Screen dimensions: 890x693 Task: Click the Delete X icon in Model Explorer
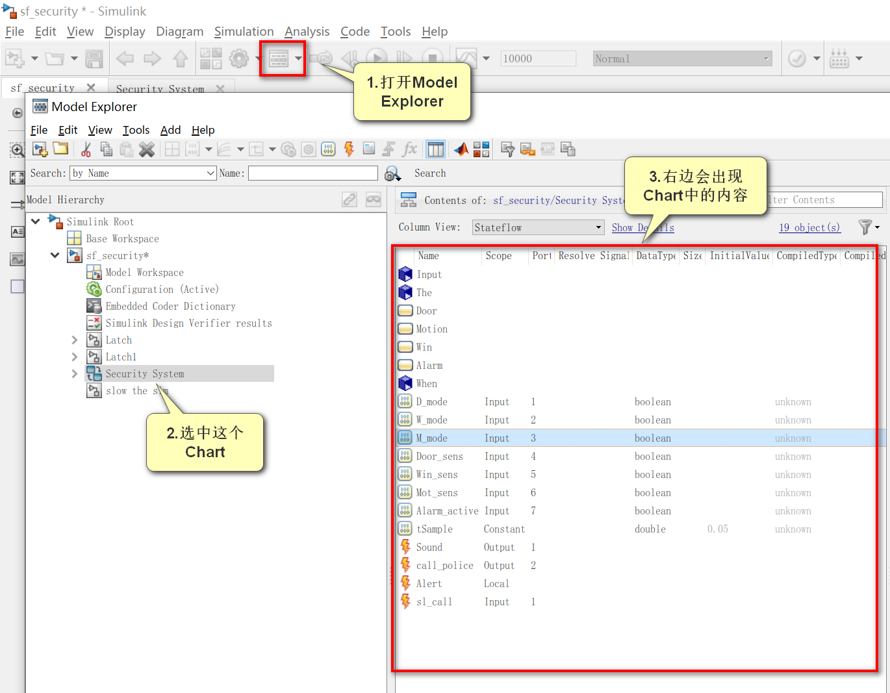pos(147,149)
